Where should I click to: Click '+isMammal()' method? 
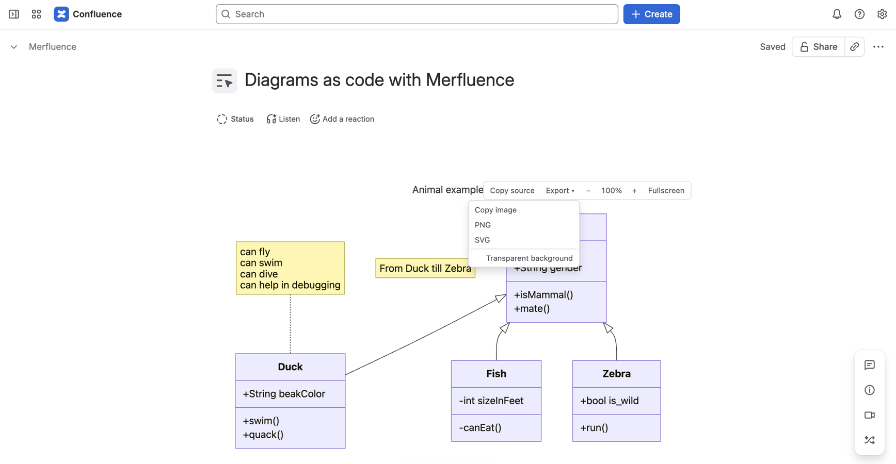543,295
